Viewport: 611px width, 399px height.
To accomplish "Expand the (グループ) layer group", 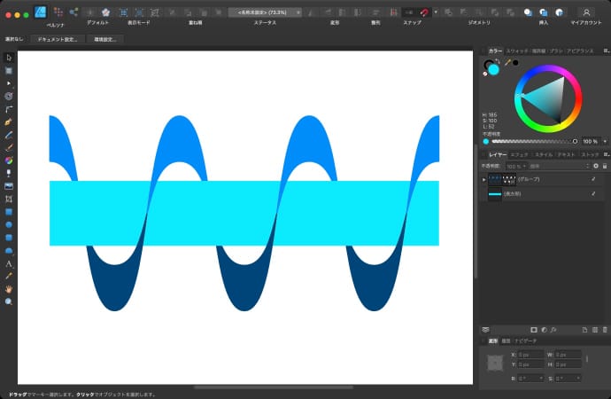I will coord(483,179).
